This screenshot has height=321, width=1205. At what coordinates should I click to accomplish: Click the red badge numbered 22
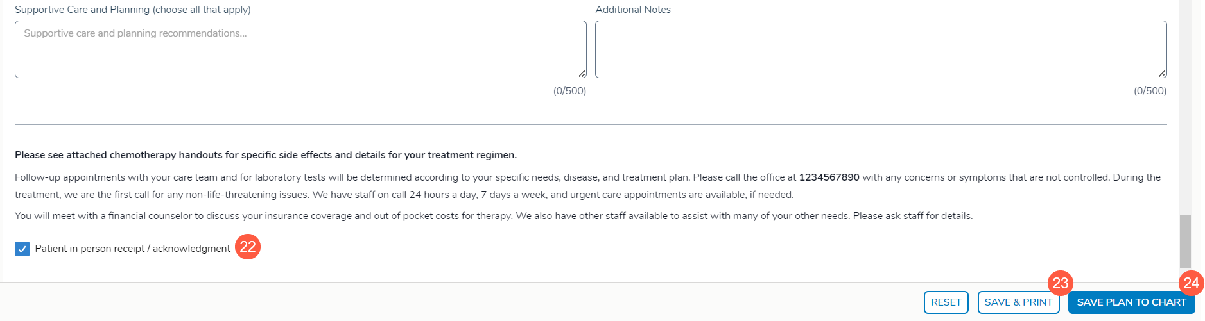[248, 247]
